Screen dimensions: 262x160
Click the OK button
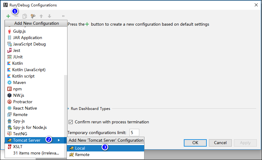195,143
